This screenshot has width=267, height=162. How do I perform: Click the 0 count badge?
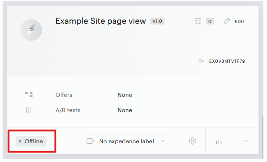210,21
